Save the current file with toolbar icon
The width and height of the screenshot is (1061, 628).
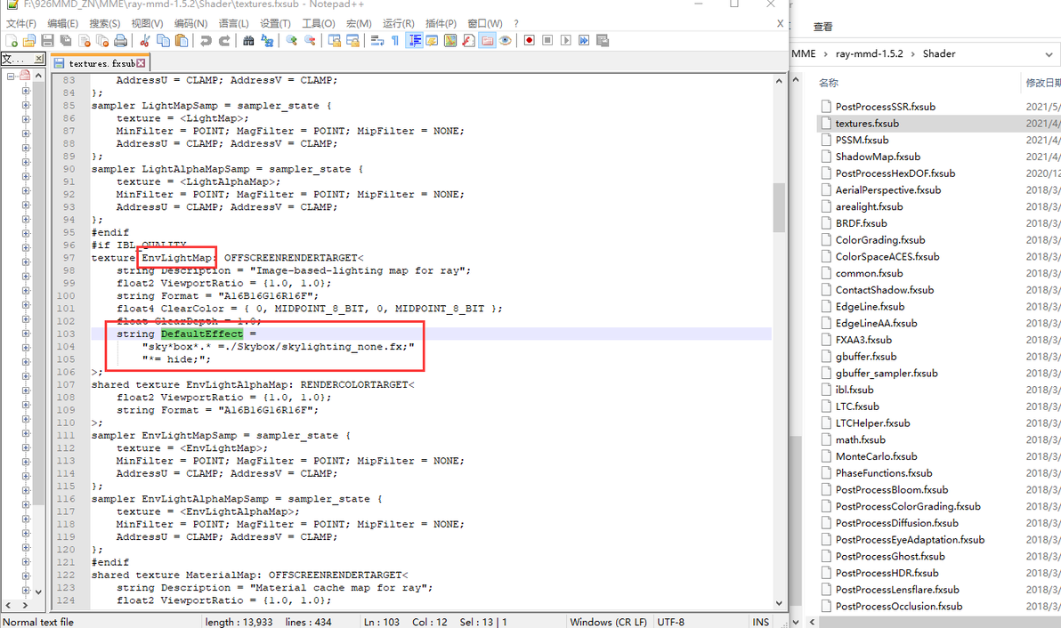47,41
